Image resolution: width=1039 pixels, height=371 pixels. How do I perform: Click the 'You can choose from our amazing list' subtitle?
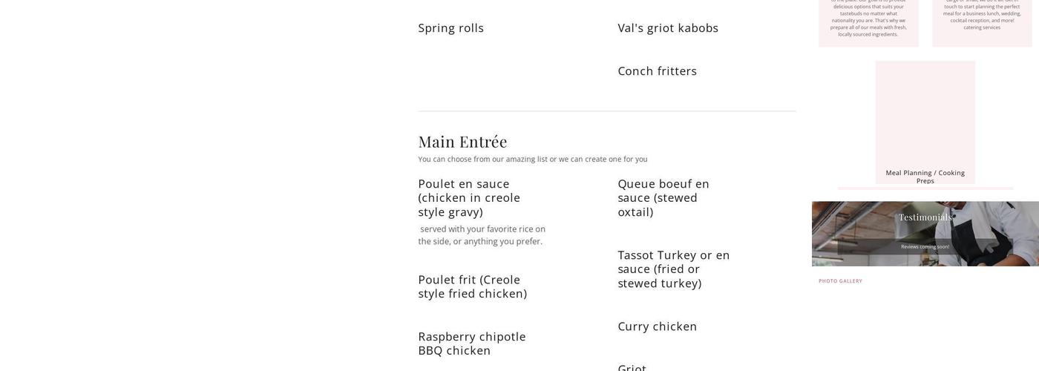(x=532, y=160)
